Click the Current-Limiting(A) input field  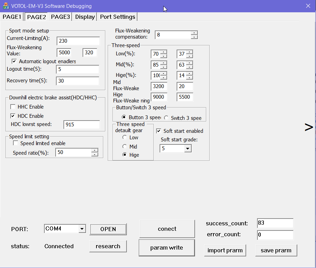pyautogui.click(x=78, y=41)
